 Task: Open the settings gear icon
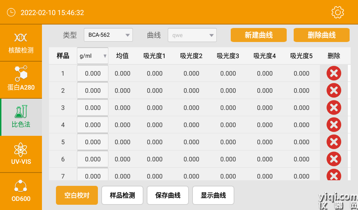[x=338, y=12]
